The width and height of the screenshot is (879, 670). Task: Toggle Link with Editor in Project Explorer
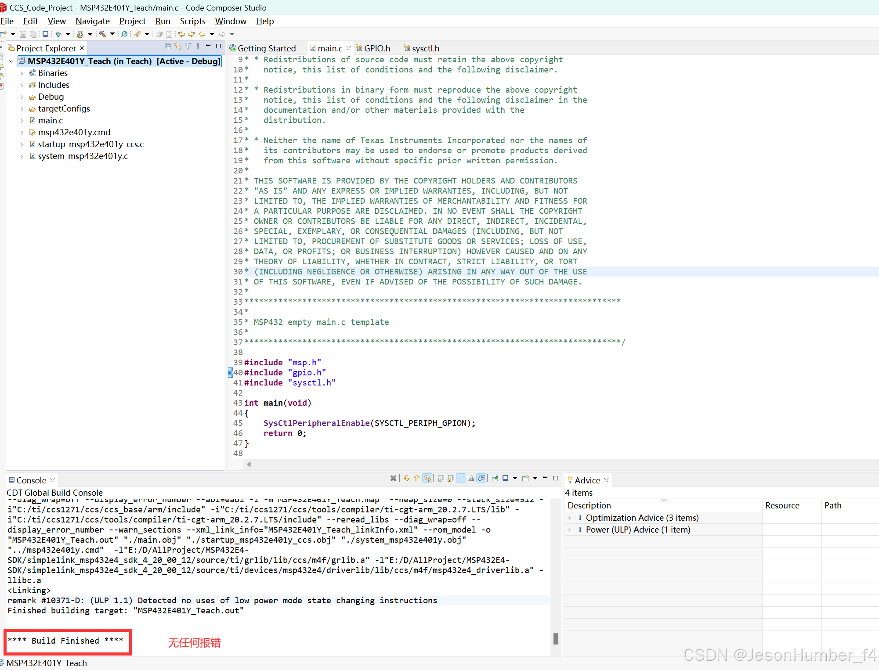pyautogui.click(x=177, y=47)
